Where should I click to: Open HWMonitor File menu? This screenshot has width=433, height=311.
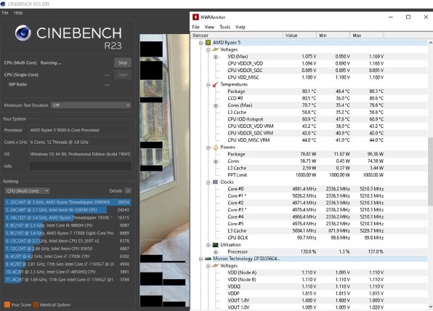(x=195, y=27)
